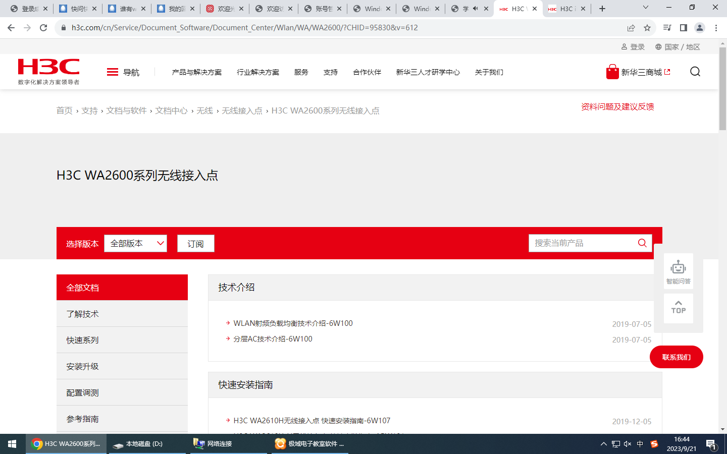Image resolution: width=727 pixels, height=454 pixels.
Task: Open the 导航 hamburger menu
Action: point(123,72)
